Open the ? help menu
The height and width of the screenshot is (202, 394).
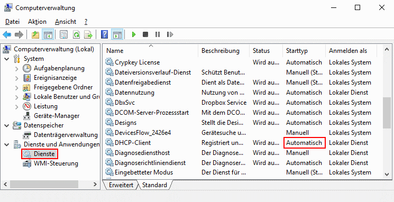tap(86, 22)
